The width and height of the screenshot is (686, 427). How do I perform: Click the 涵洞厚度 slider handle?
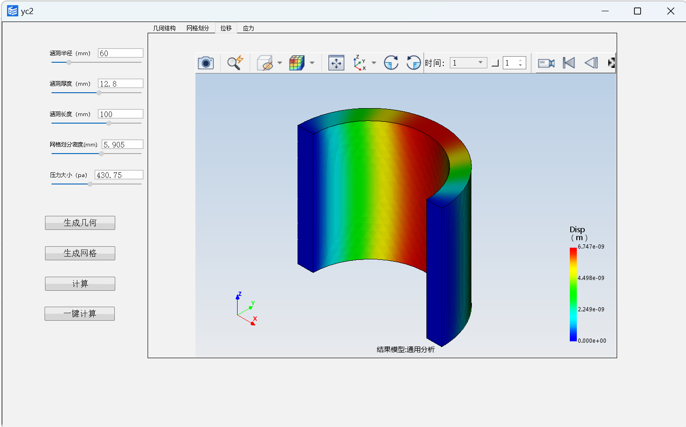[x=99, y=93]
